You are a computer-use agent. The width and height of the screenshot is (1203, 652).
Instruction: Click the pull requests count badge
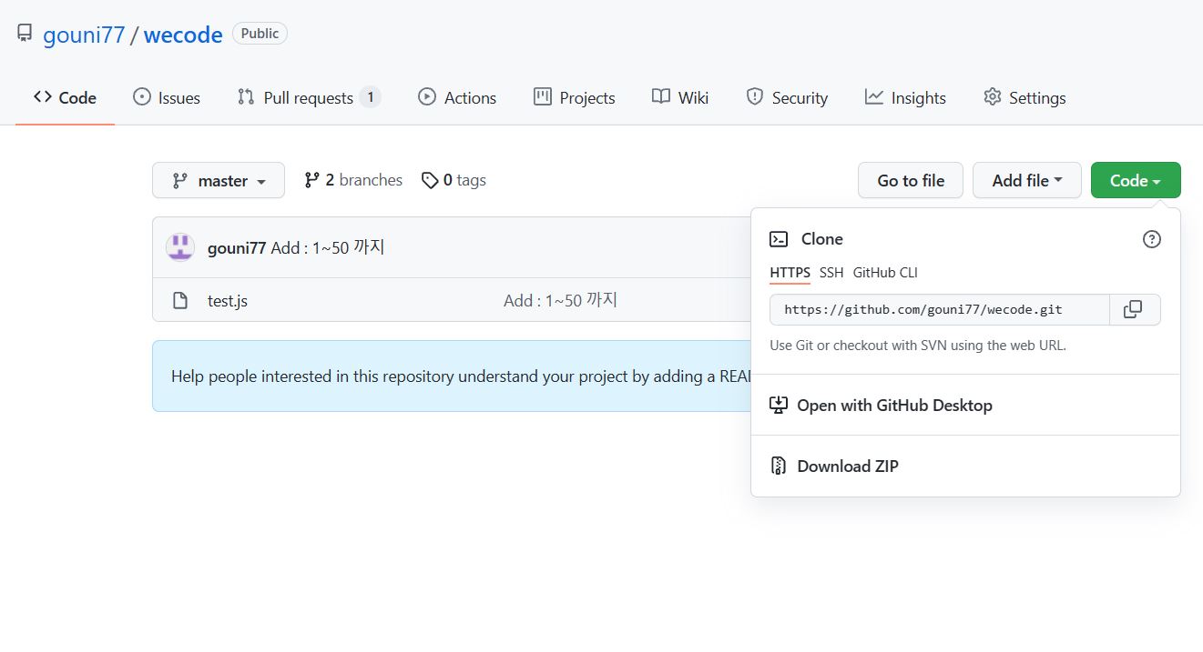pos(370,97)
